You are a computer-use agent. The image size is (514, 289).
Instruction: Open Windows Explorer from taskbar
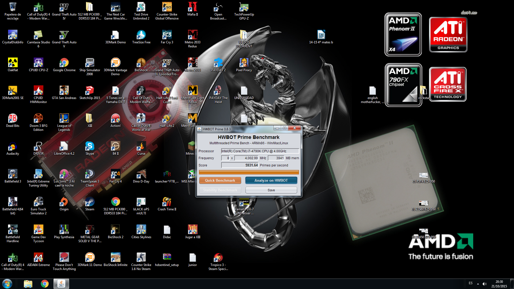[x=28, y=284]
